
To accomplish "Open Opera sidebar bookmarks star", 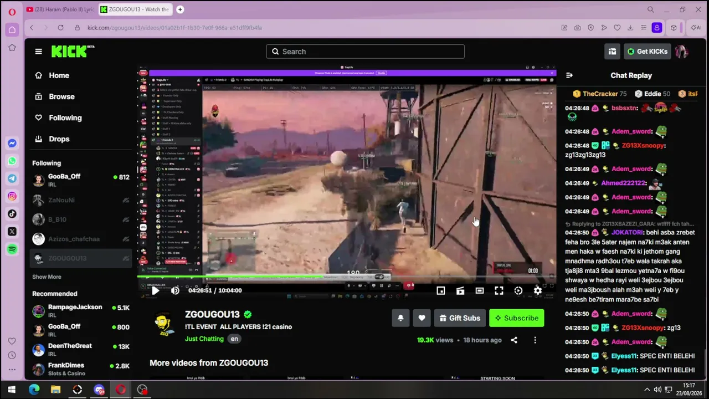I will coord(12,48).
